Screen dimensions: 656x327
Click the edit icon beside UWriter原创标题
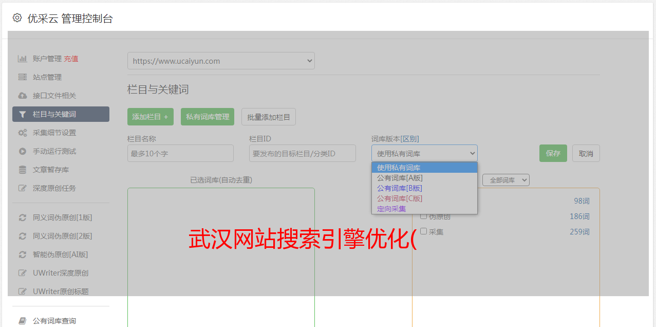click(x=22, y=292)
